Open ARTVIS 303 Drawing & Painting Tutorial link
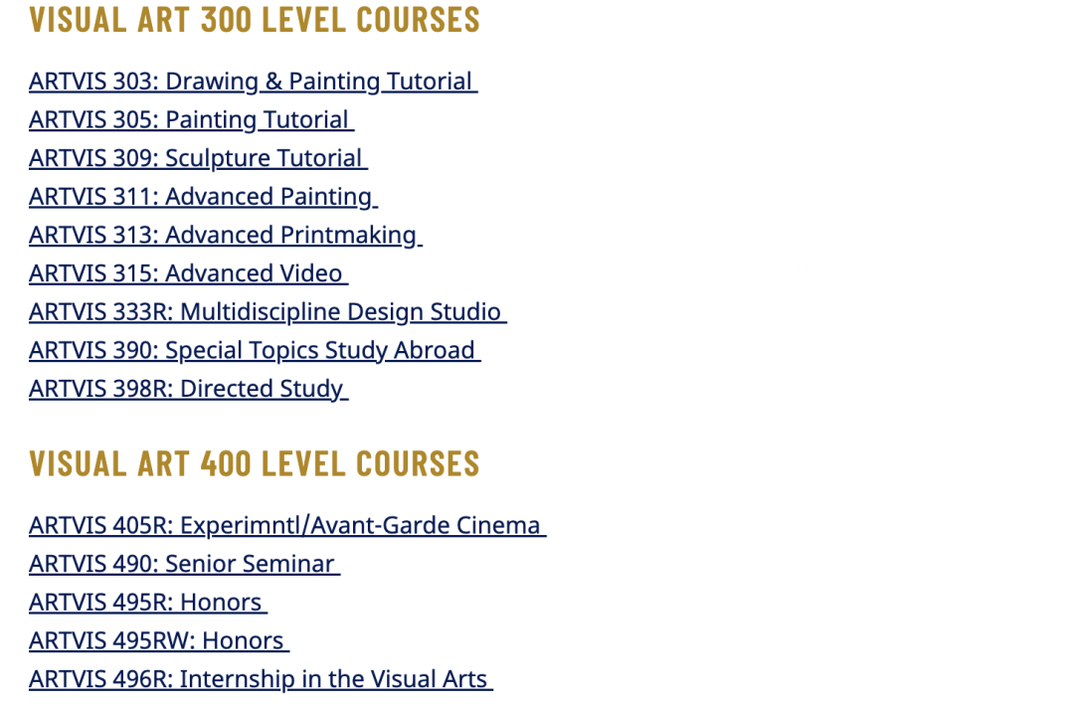Viewport: 1074px width, 705px height. coord(253,82)
